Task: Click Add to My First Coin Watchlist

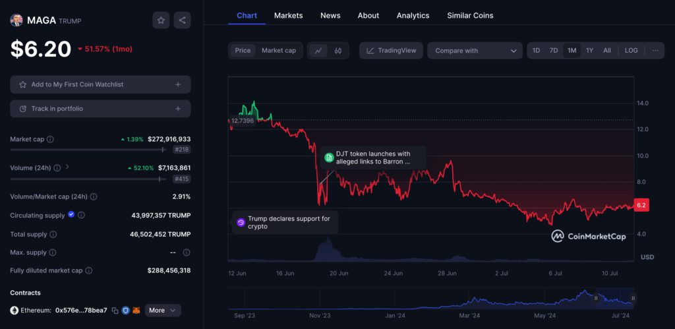Action: coord(100,85)
